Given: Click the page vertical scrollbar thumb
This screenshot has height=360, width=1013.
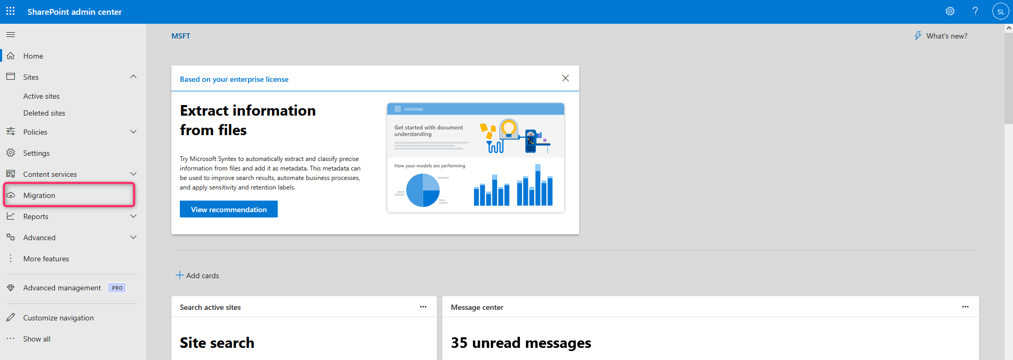Looking at the screenshot, I should 1009,79.
